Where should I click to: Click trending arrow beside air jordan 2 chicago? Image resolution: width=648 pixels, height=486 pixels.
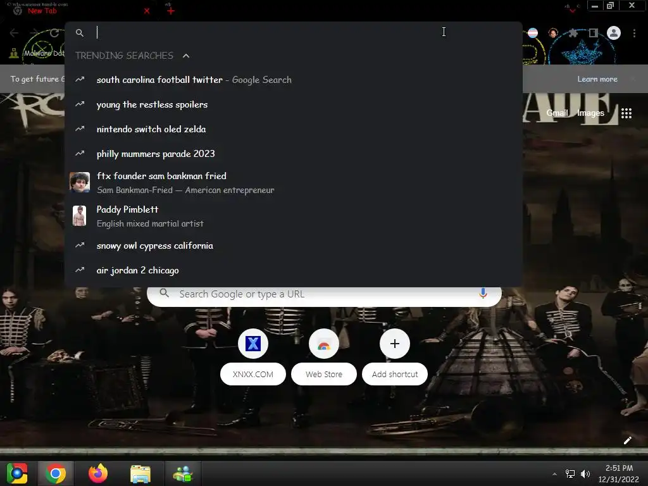tap(80, 270)
